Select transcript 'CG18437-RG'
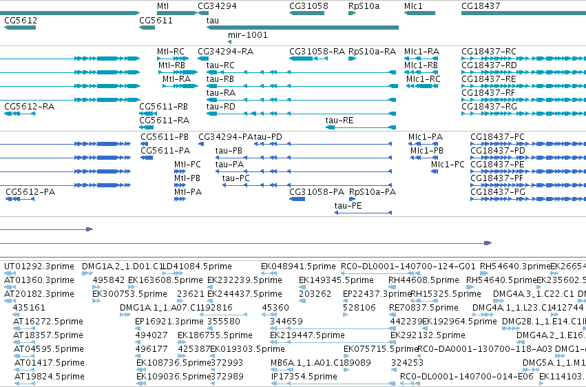 click(489, 107)
